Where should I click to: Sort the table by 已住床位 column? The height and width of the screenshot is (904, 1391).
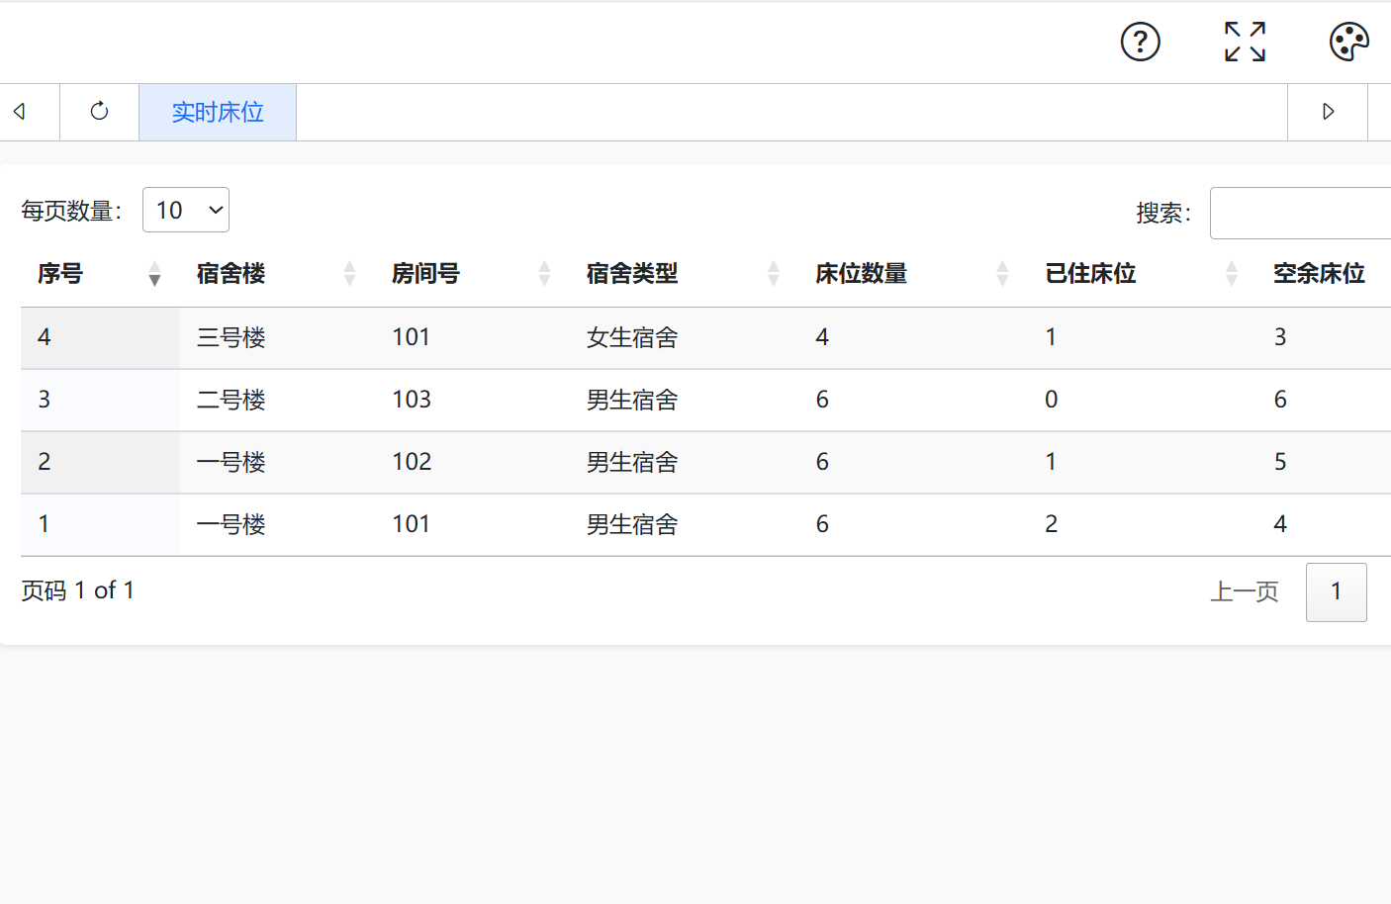[x=1143, y=274]
